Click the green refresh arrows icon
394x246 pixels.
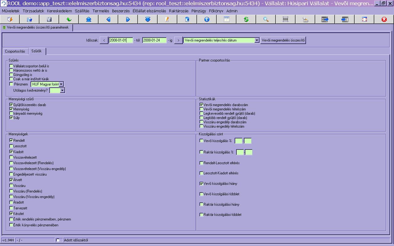[x=246, y=19]
